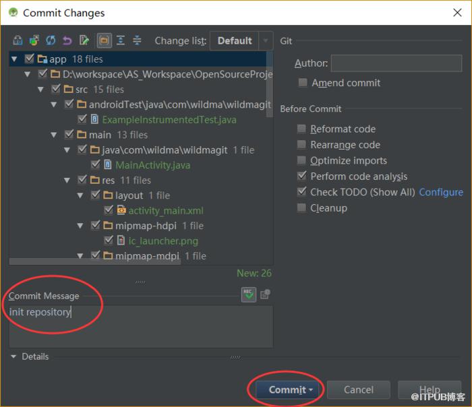Collapse the mipmap-hdpi node
Screen dimensions: 472x407
tap(80, 226)
